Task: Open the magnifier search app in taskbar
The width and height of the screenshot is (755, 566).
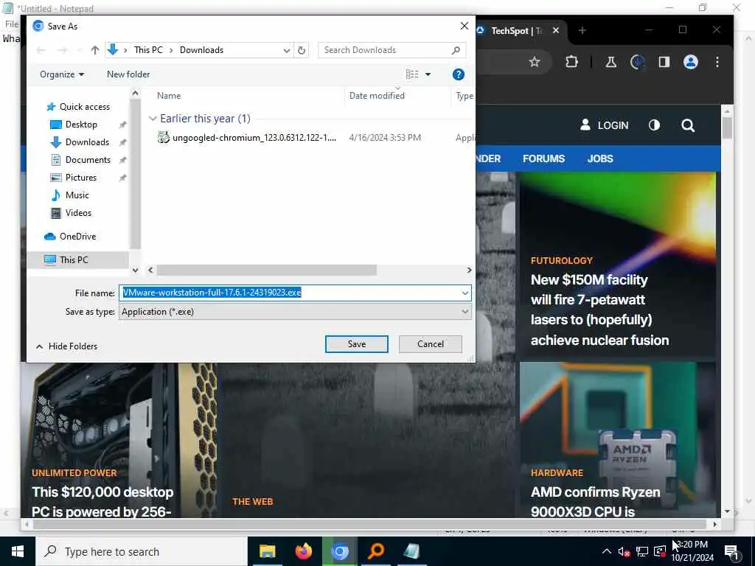Action: (x=375, y=551)
